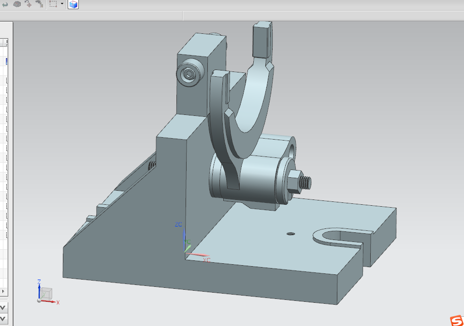This screenshot has height=326, width=464.
Task: Click the gray solid body icon in the toolbar
Action: coord(17,4)
